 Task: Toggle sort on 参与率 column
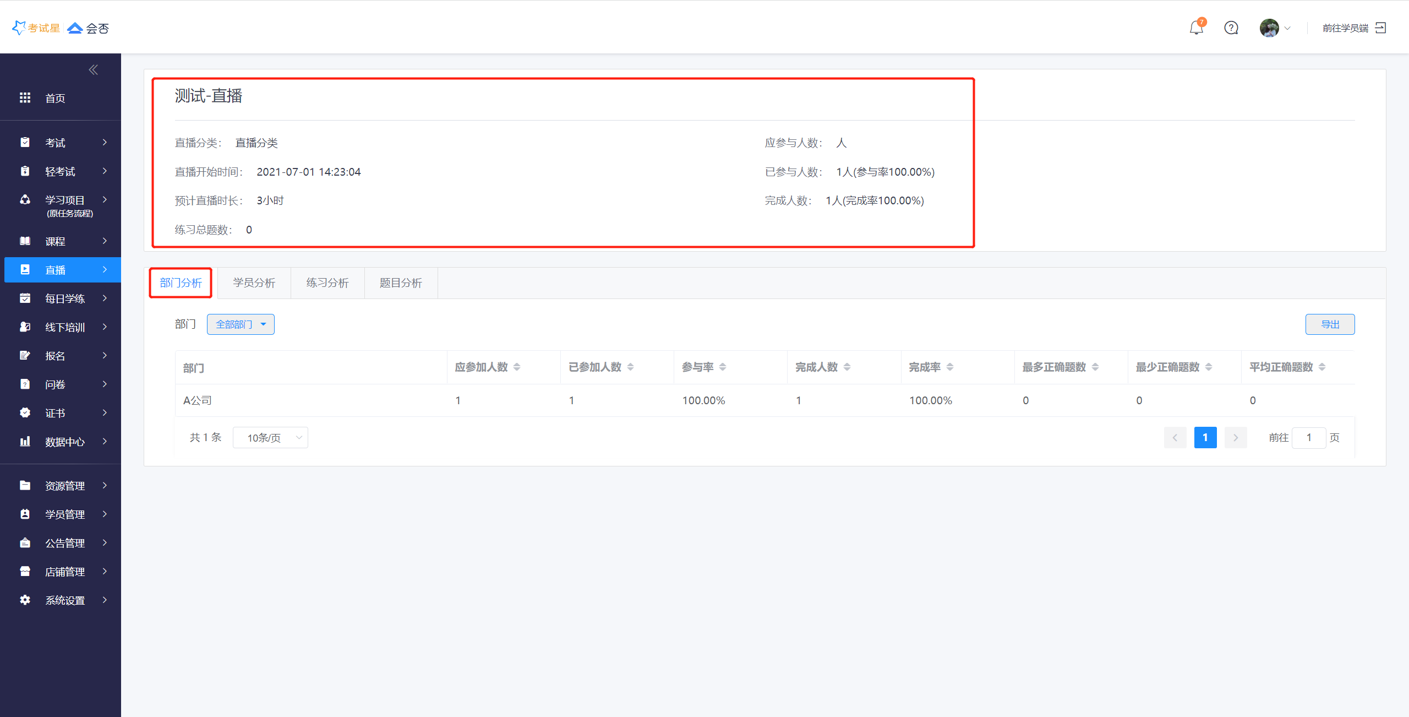click(x=723, y=367)
